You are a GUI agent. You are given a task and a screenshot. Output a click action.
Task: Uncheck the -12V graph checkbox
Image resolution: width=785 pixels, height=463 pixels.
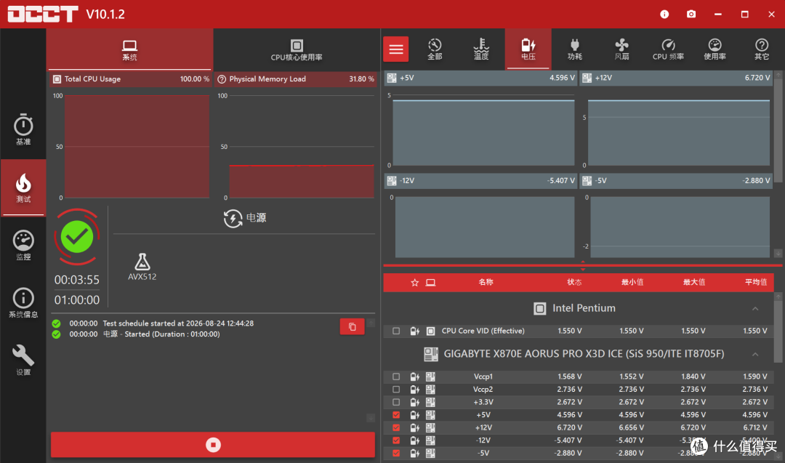[397, 440]
